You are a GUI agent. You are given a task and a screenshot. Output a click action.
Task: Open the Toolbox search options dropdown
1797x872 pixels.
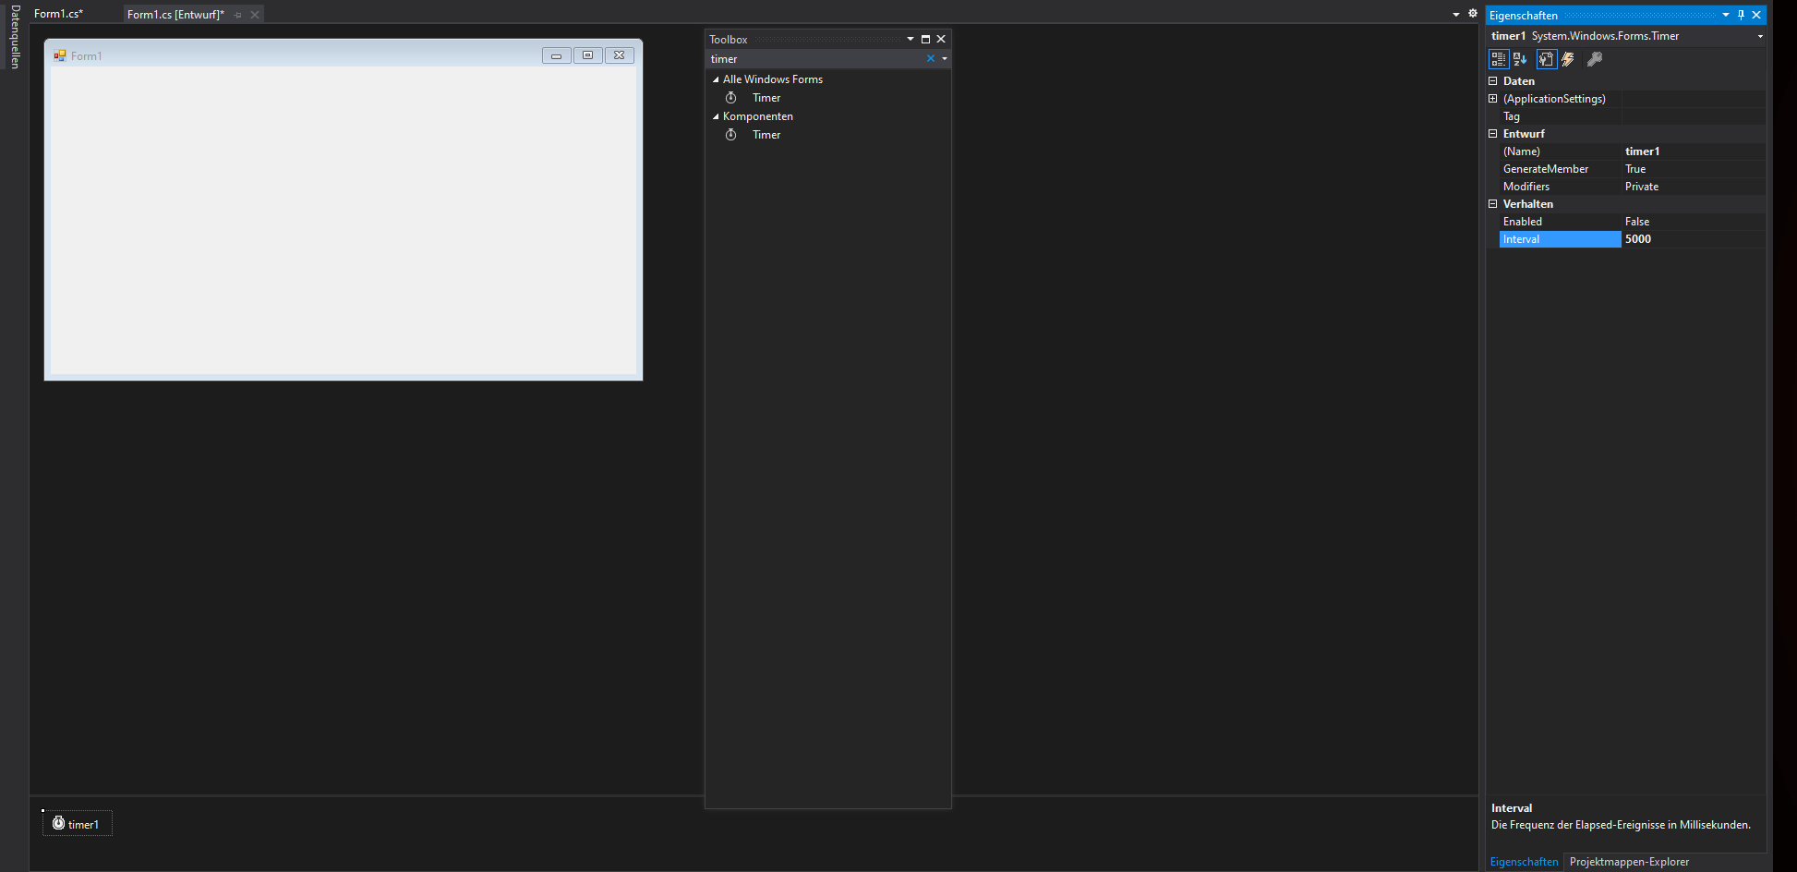pos(945,58)
